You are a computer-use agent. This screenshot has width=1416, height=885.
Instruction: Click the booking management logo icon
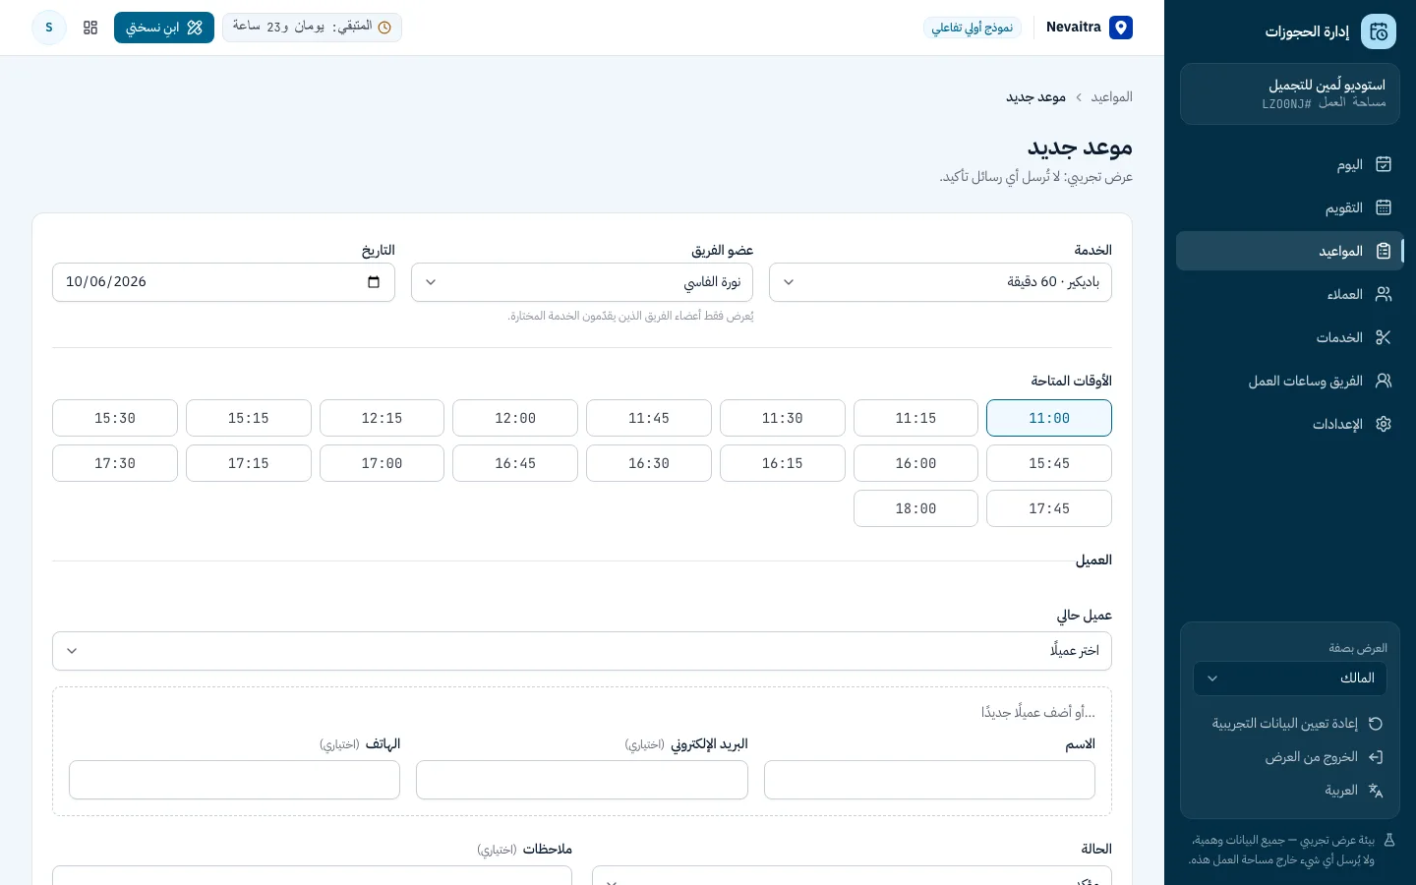tap(1379, 31)
